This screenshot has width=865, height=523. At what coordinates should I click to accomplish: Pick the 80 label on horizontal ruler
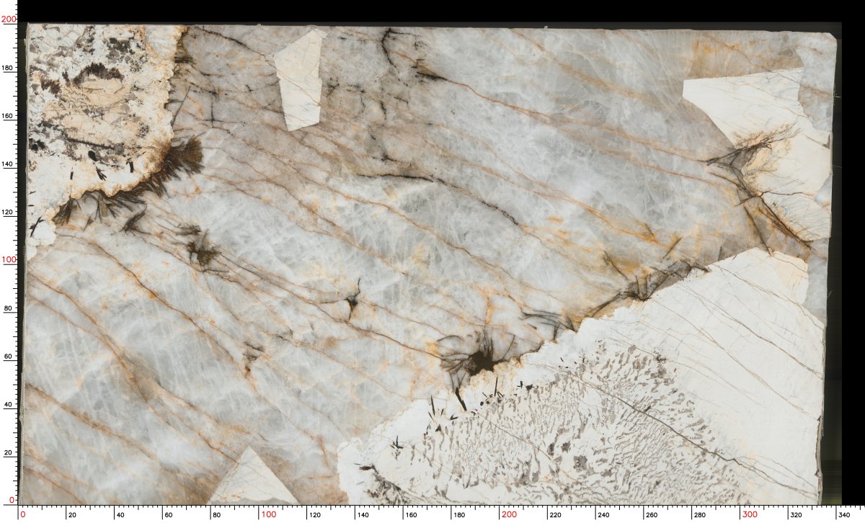coord(216,515)
